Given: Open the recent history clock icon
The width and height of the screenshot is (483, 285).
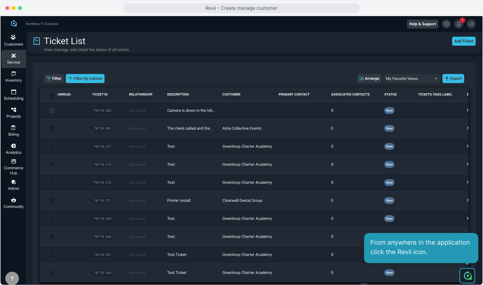Looking at the screenshot, I should tap(446, 24).
